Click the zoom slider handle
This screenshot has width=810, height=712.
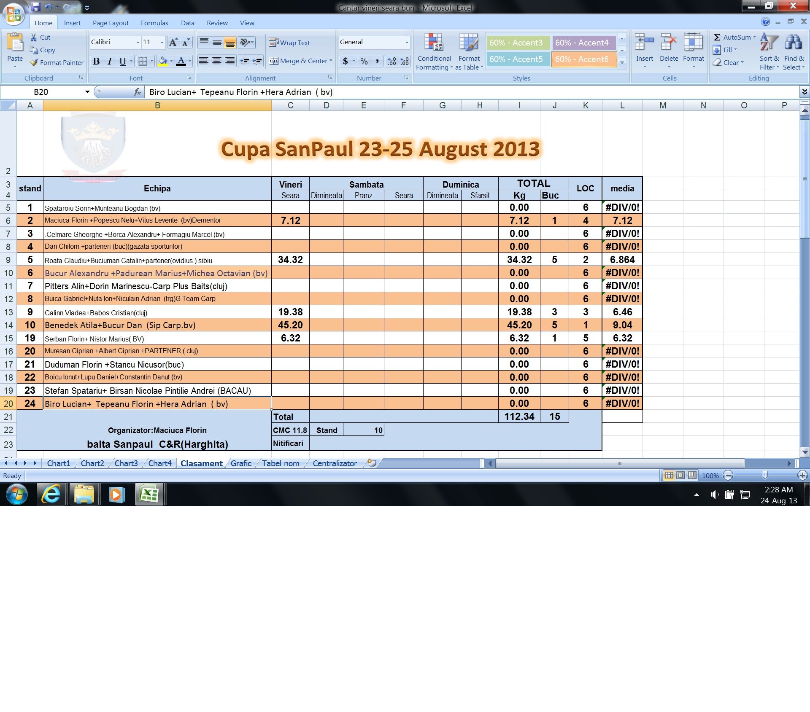[x=765, y=476]
